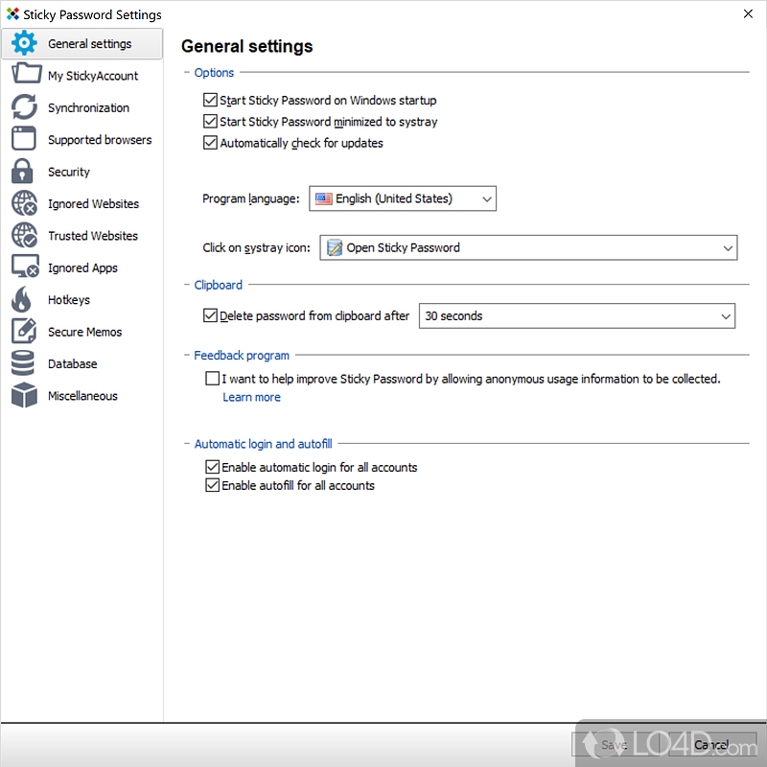Show Trusted Websites settings
This screenshot has width=767, height=767.
[x=93, y=236]
